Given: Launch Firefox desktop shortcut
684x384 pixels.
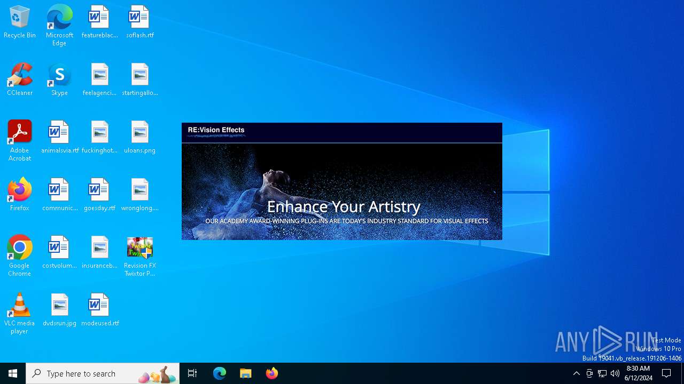Looking at the screenshot, I should pos(20,195).
